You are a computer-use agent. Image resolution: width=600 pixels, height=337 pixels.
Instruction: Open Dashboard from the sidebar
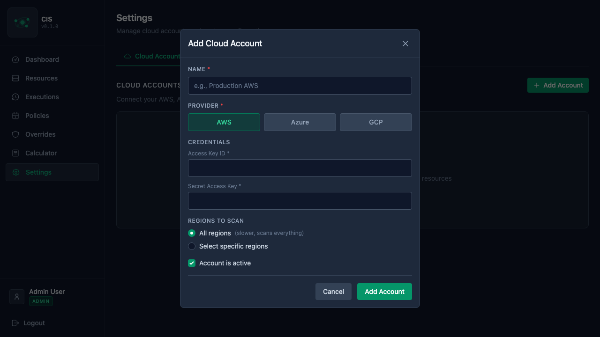[x=52, y=59]
